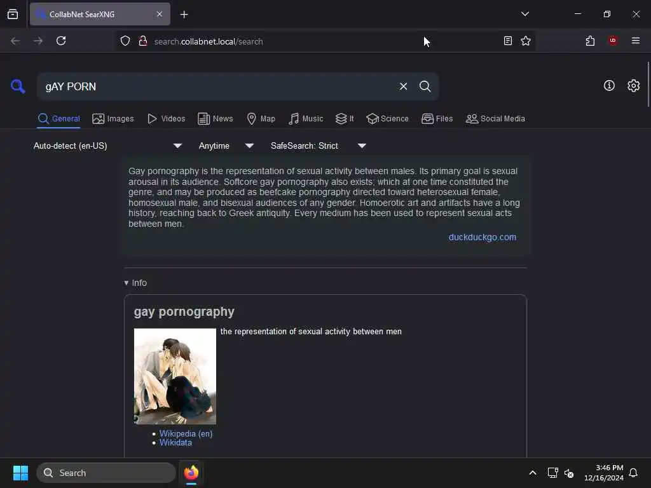Open the Firefox application menu
This screenshot has width=651, height=488.
(636, 41)
